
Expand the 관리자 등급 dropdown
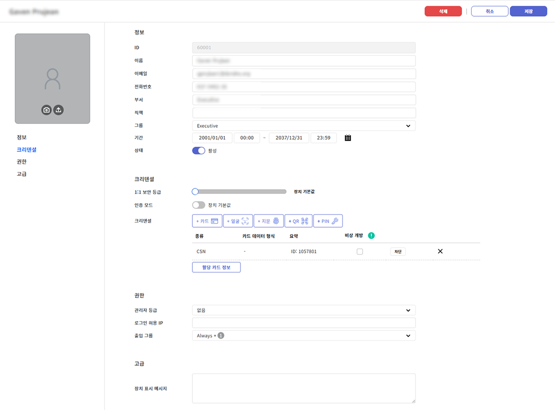[x=303, y=311]
